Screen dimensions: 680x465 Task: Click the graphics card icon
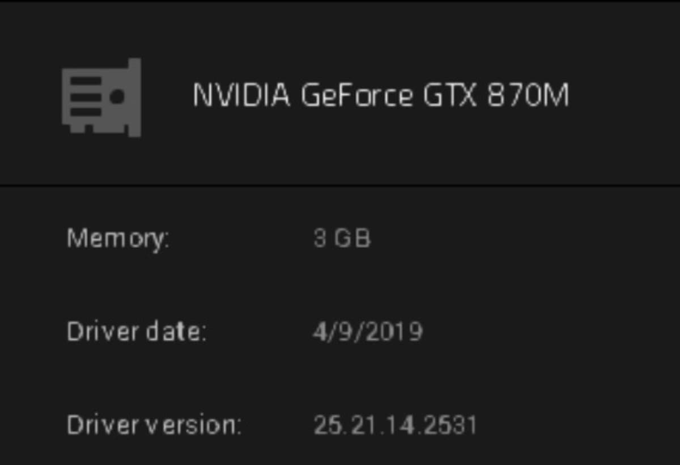(x=101, y=97)
